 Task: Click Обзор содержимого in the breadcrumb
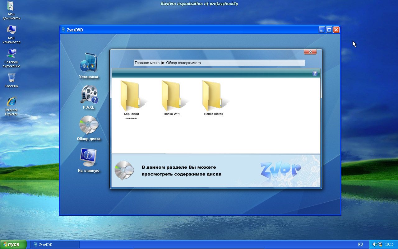(x=183, y=63)
